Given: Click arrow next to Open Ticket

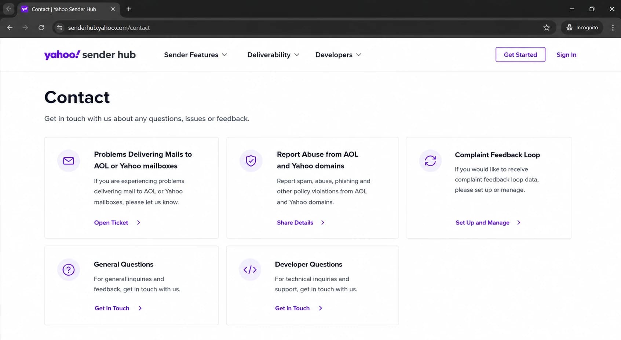Looking at the screenshot, I should 139,223.
